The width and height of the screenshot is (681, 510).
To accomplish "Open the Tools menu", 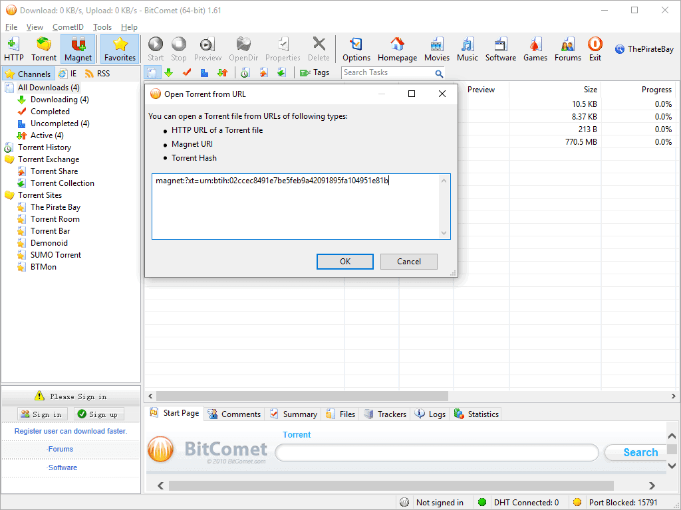I will [x=102, y=27].
